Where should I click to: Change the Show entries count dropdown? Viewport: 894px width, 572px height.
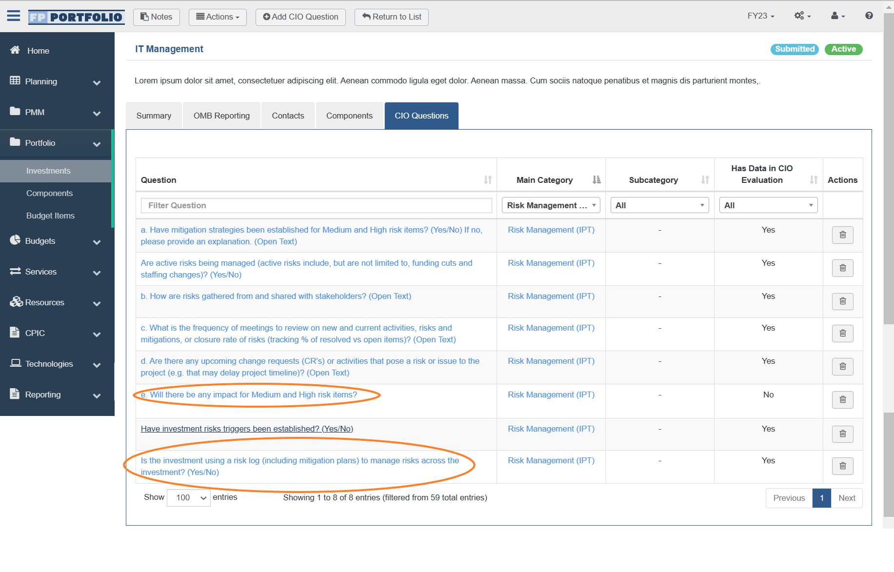tap(189, 498)
